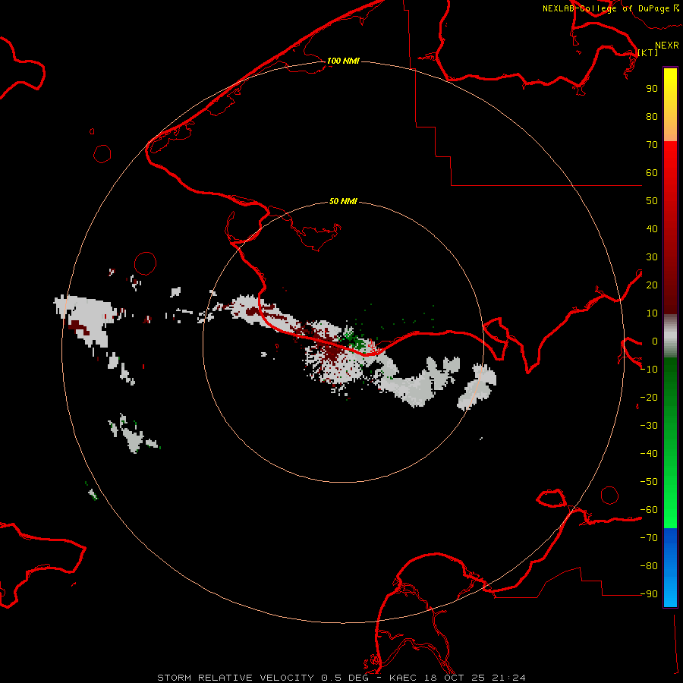Click the 40 value on velocity scale

652,228
